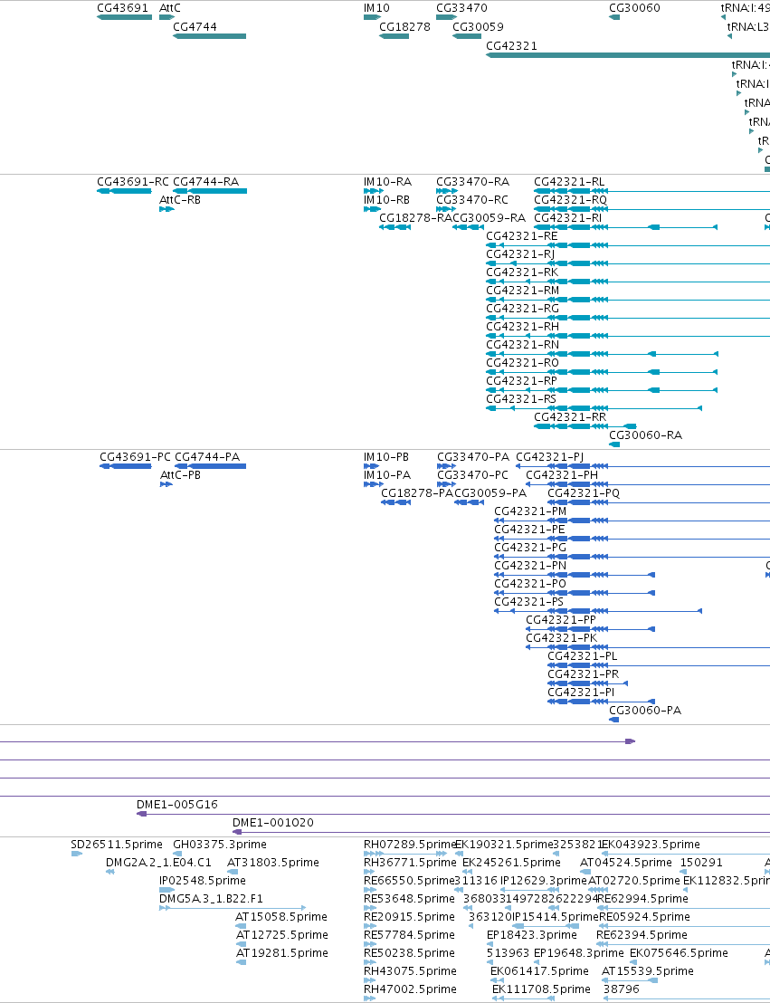Select the CG42321-PS protein

[529, 602]
